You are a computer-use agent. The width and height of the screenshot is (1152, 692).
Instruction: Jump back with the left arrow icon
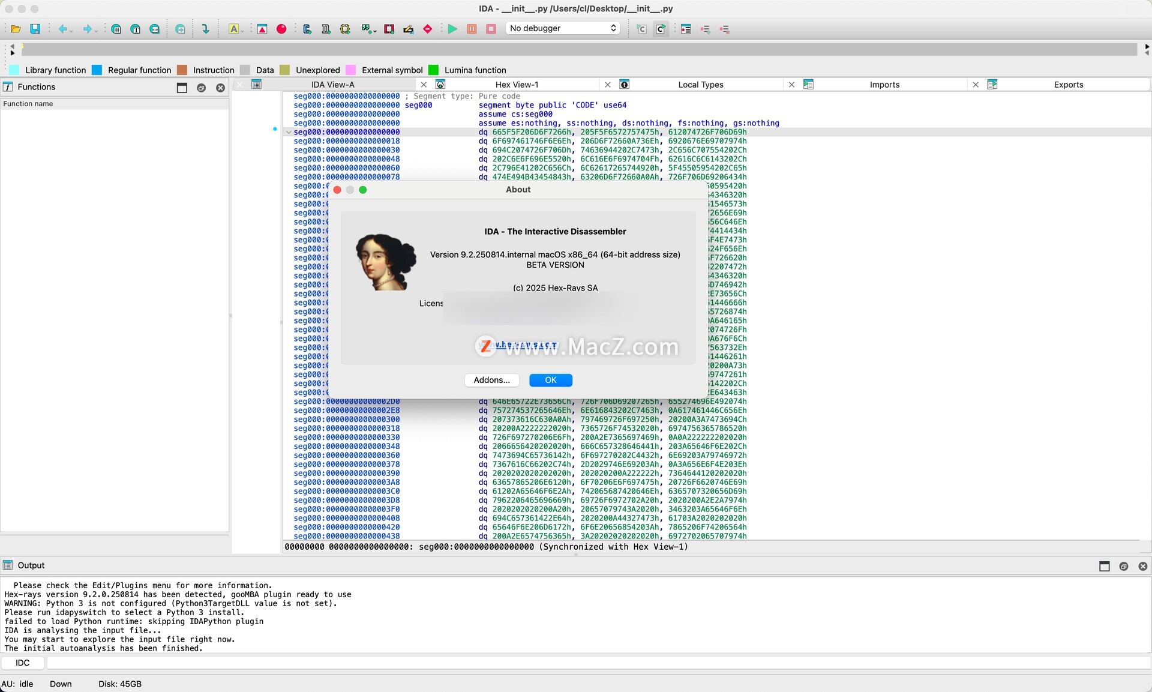(x=62, y=28)
